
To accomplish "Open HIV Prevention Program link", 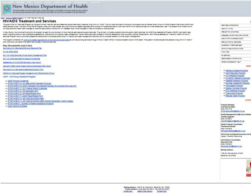I will click(235, 76).
